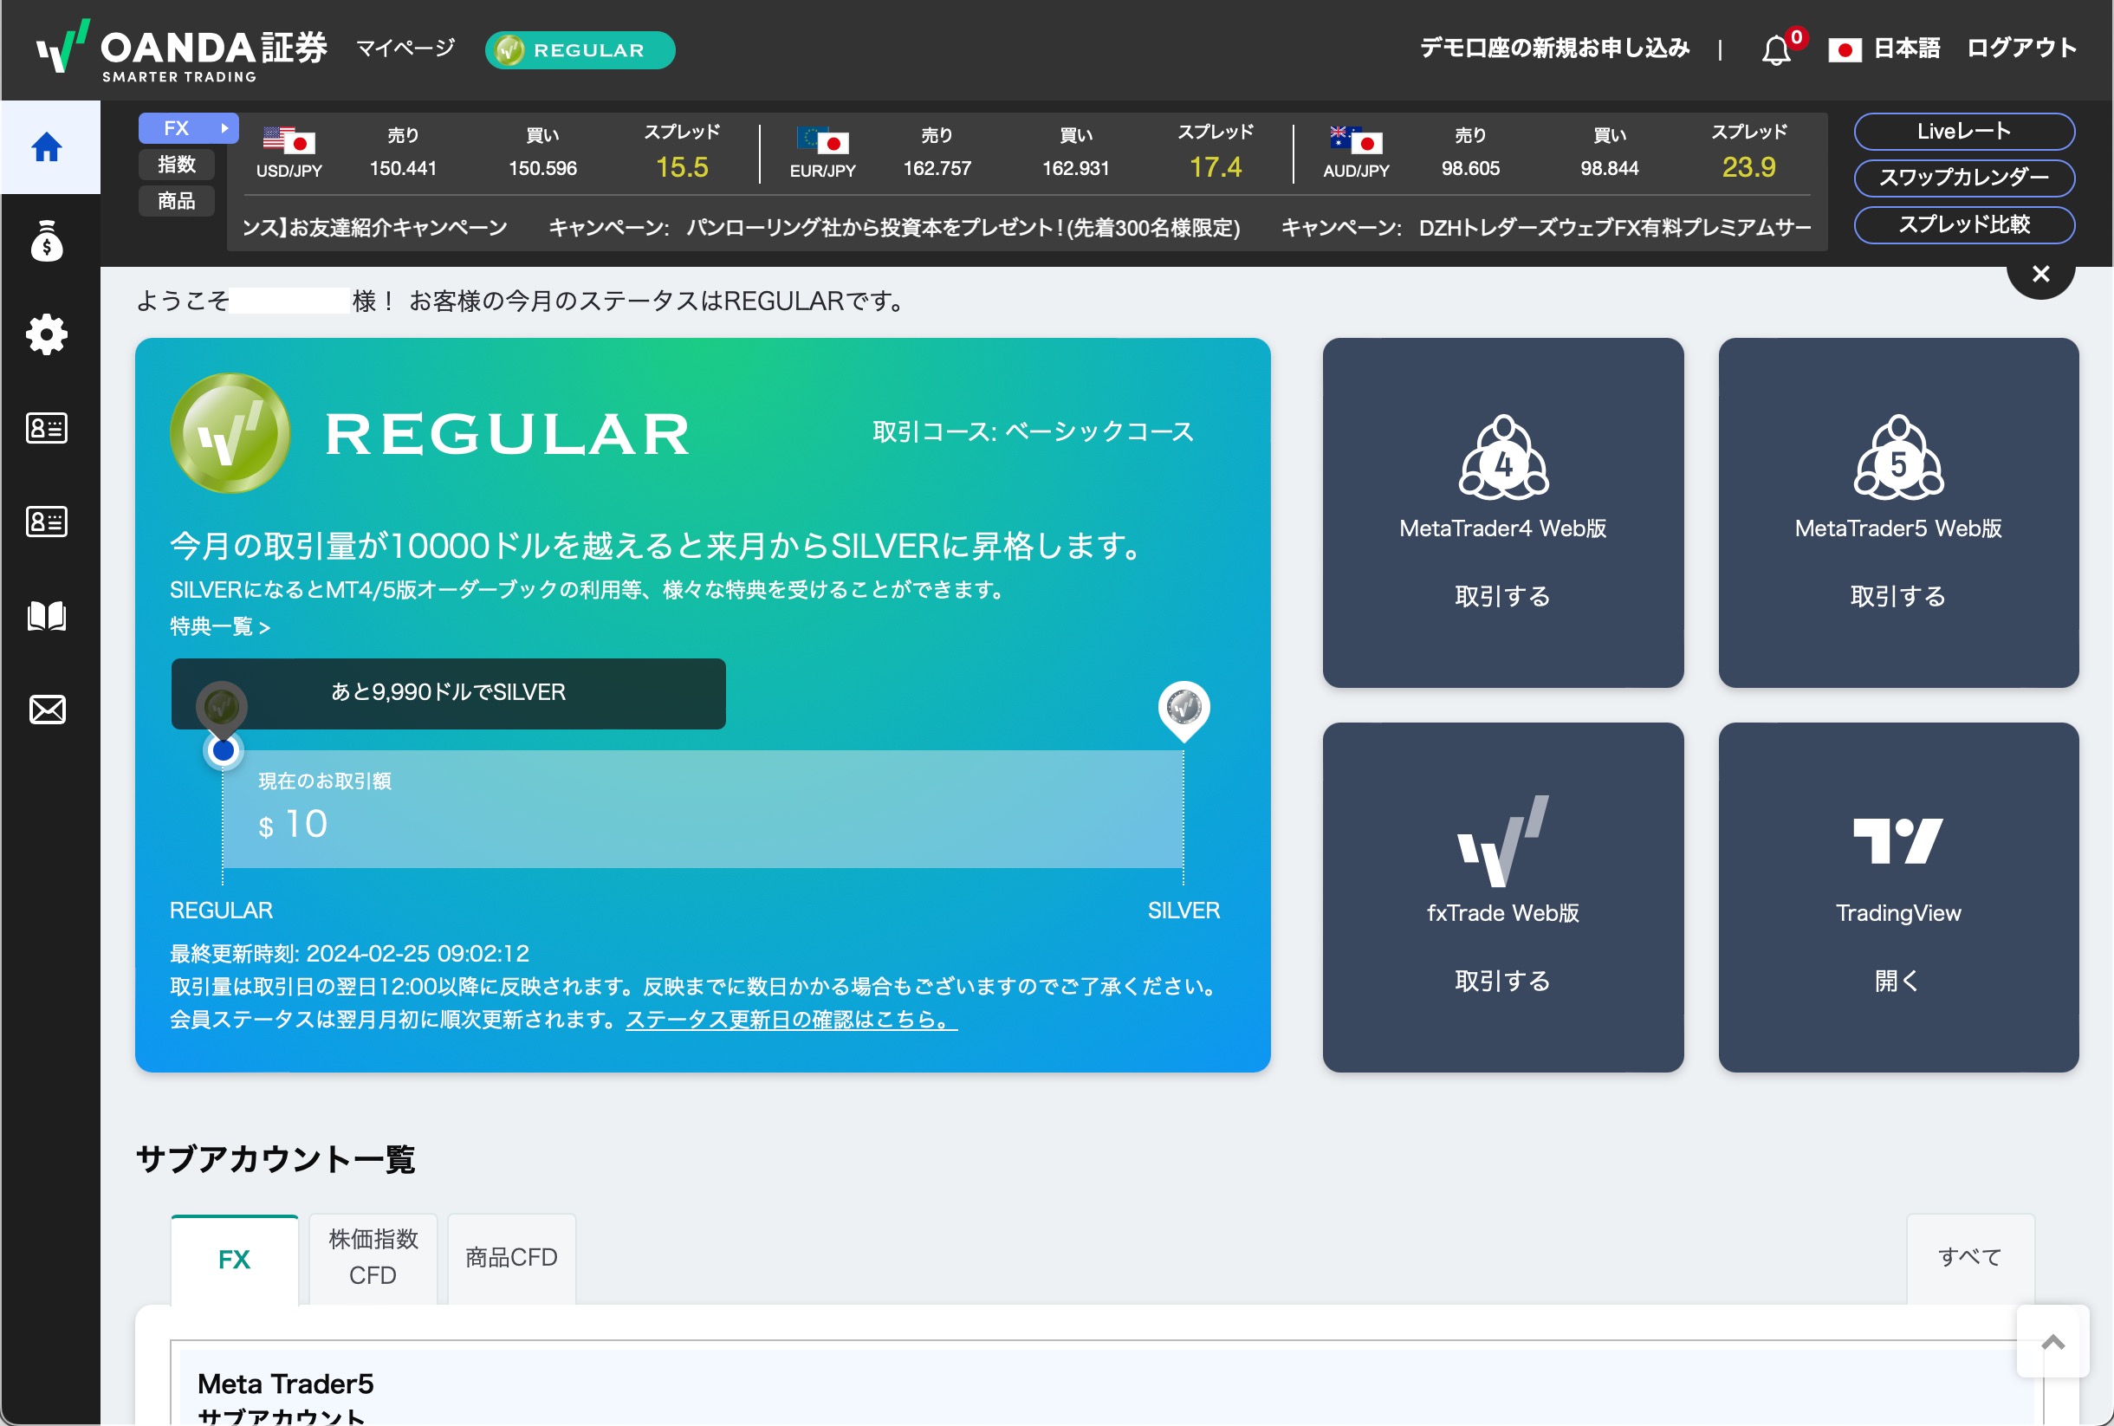This screenshot has height=1426, width=2114.
Task: Click USD/JPY spread value 15.5
Action: click(x=682, y=167)
